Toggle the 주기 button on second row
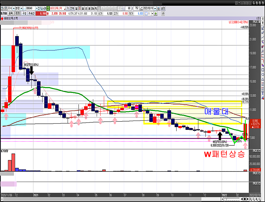This screenshot has width=265, height=202. pyautogui.click(x=17, y=14)
